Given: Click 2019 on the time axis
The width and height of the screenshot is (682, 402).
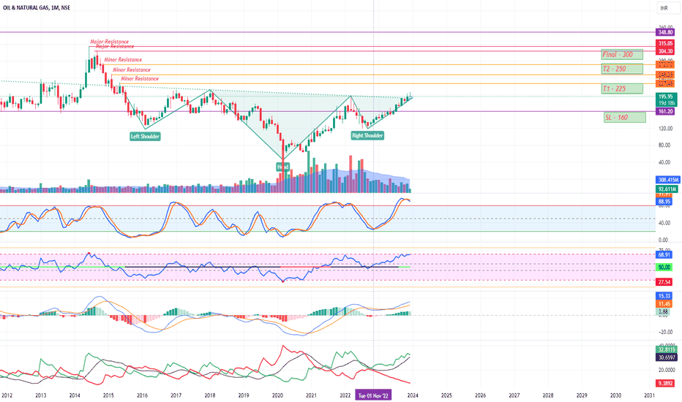Looking at the screenshot, I should pos(244,395).
